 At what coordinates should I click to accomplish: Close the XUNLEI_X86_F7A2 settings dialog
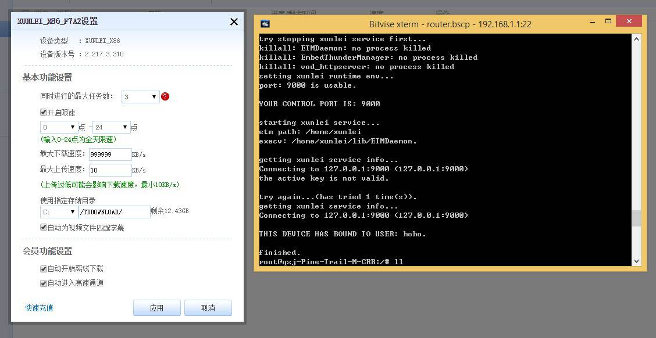[234, 22]
